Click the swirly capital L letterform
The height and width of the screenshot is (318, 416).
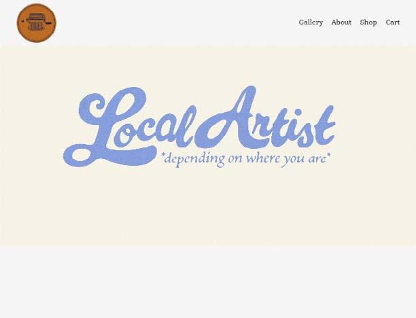tap(106, 127)
